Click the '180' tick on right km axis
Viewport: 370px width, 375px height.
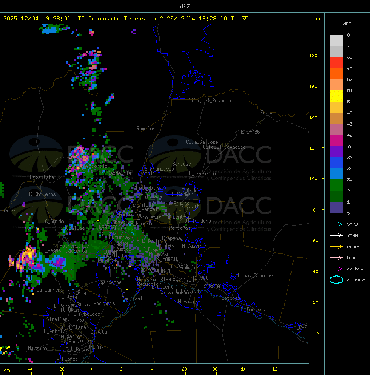(313, 56)
